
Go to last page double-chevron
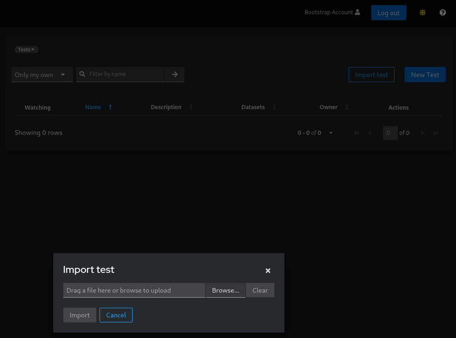[x=436, y=133]
